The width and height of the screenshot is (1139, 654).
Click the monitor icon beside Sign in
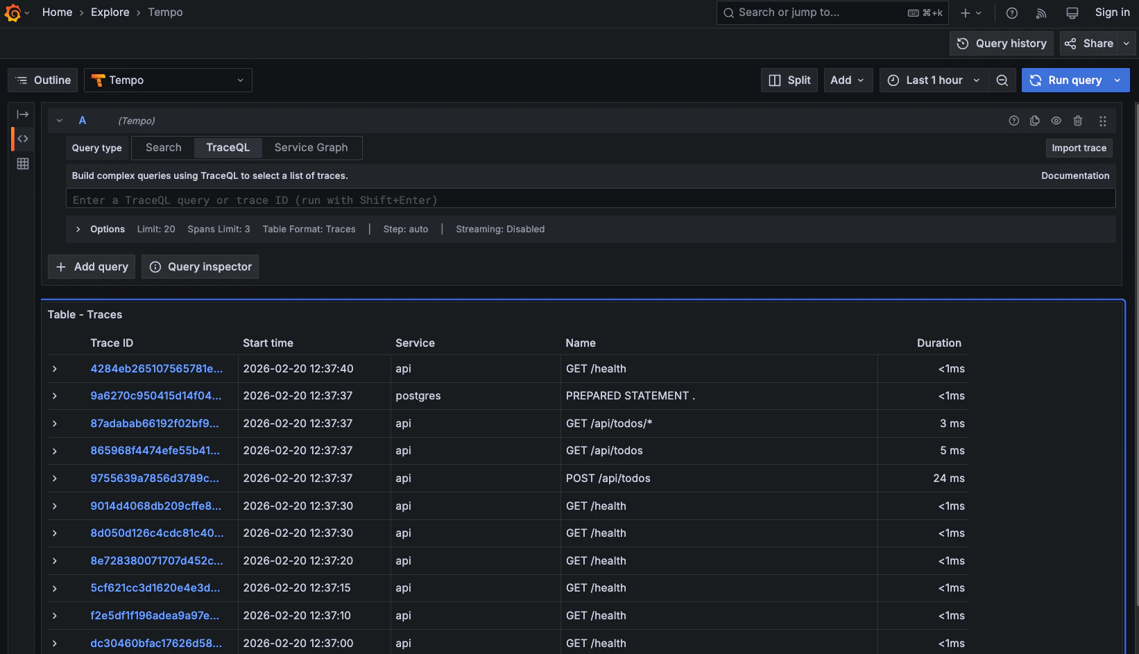coord(1072,12)
